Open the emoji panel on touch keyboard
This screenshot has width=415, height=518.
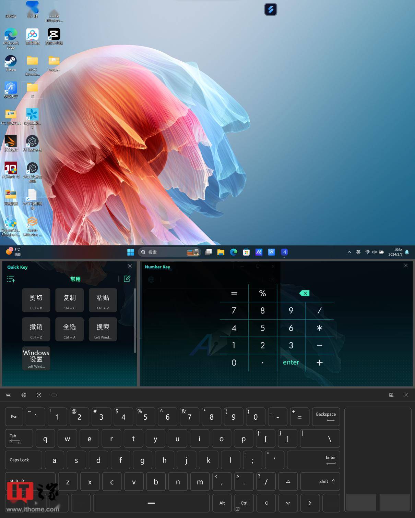39,395
